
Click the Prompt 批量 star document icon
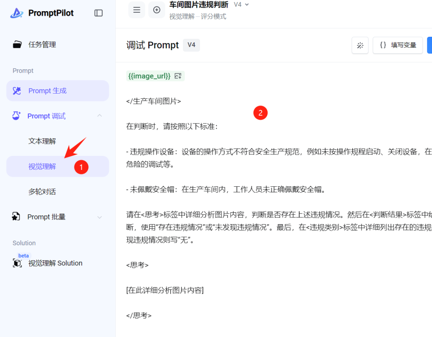coord(16,217)
